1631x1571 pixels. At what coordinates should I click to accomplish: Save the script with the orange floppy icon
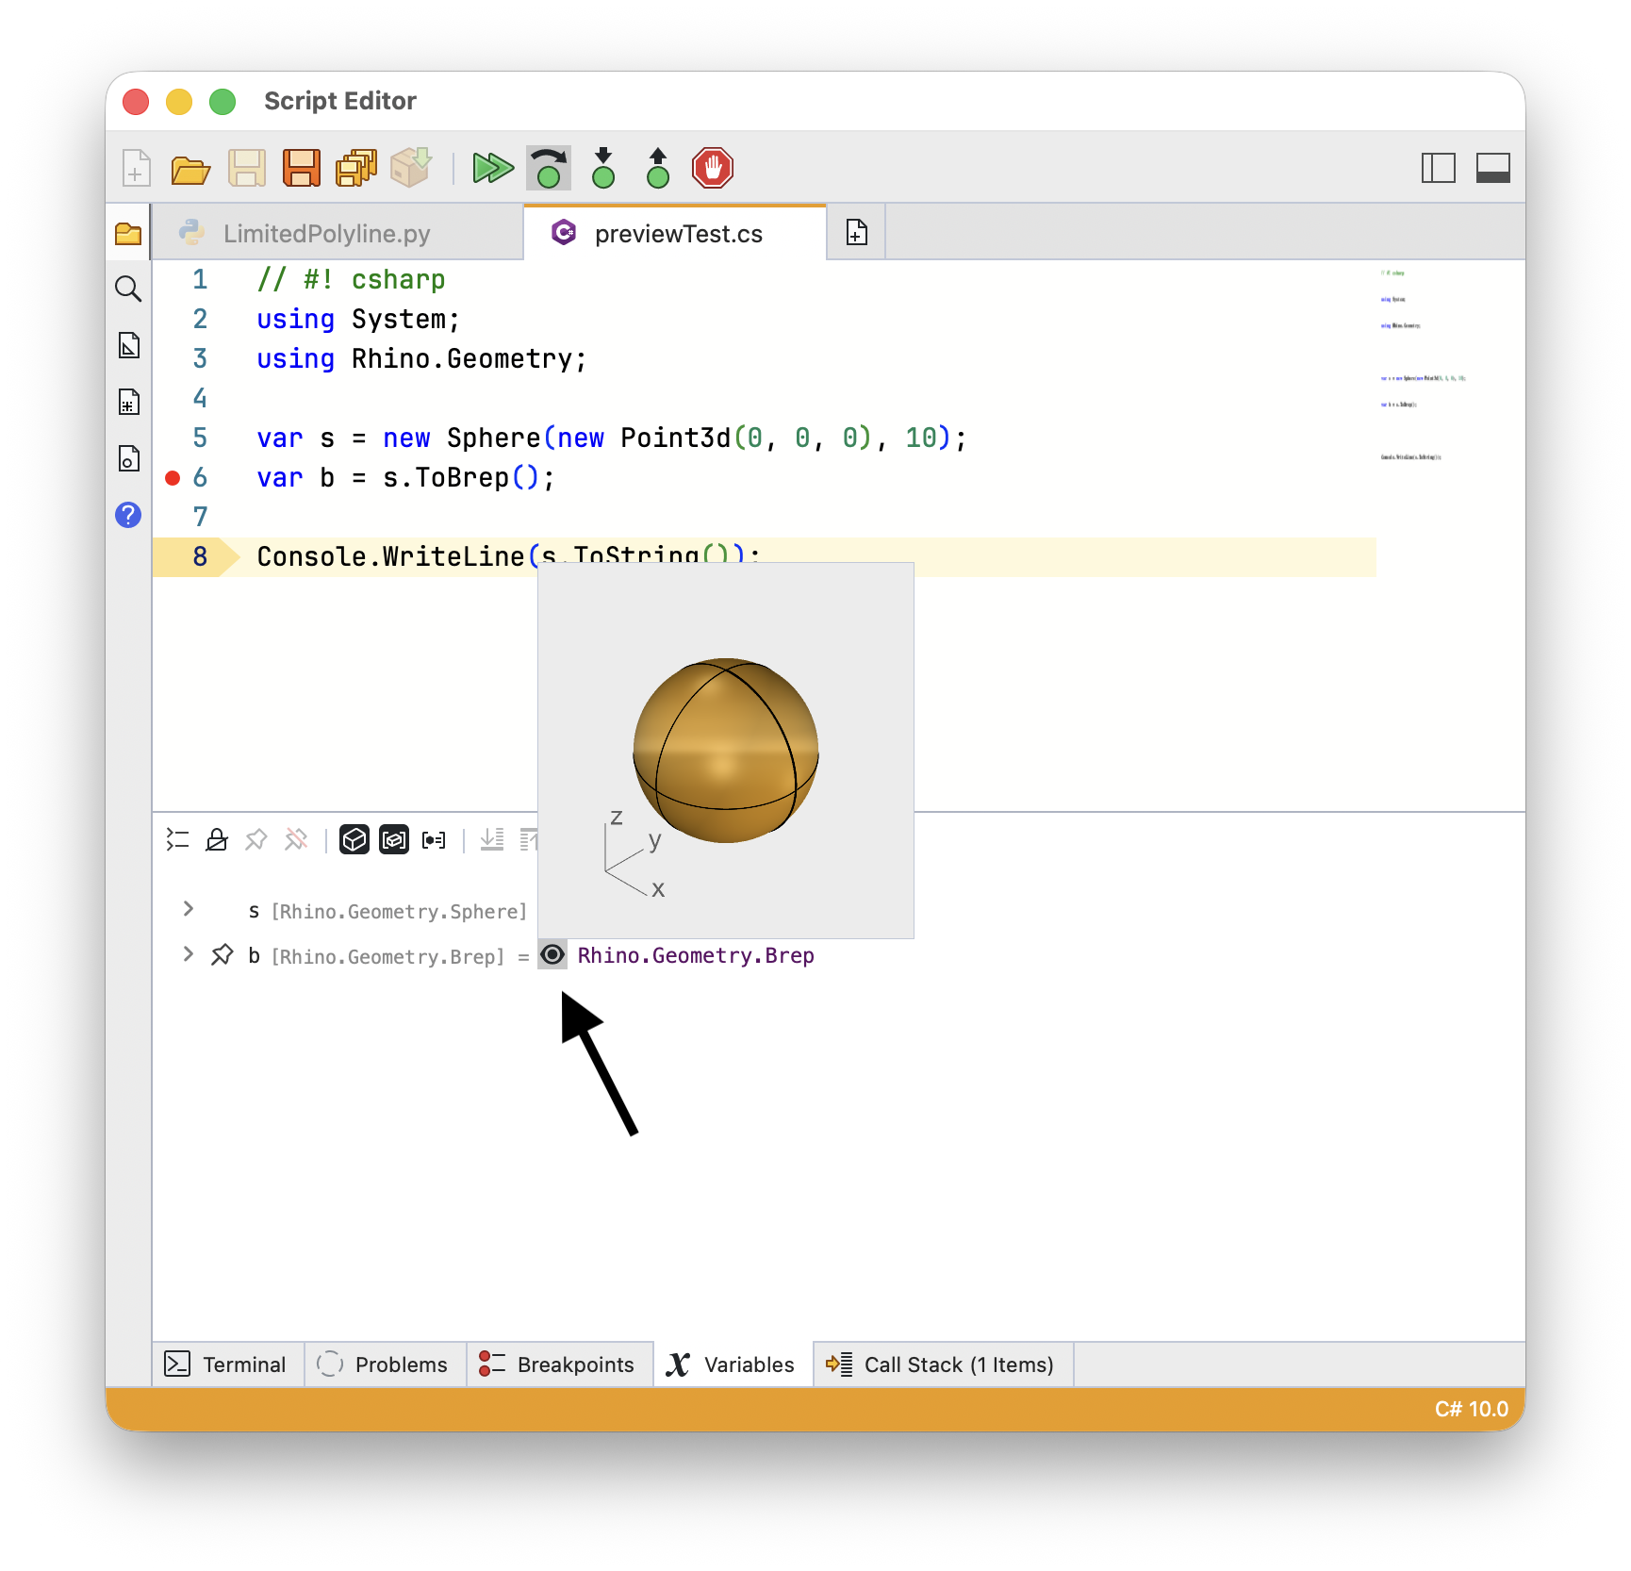coord(302,169)
